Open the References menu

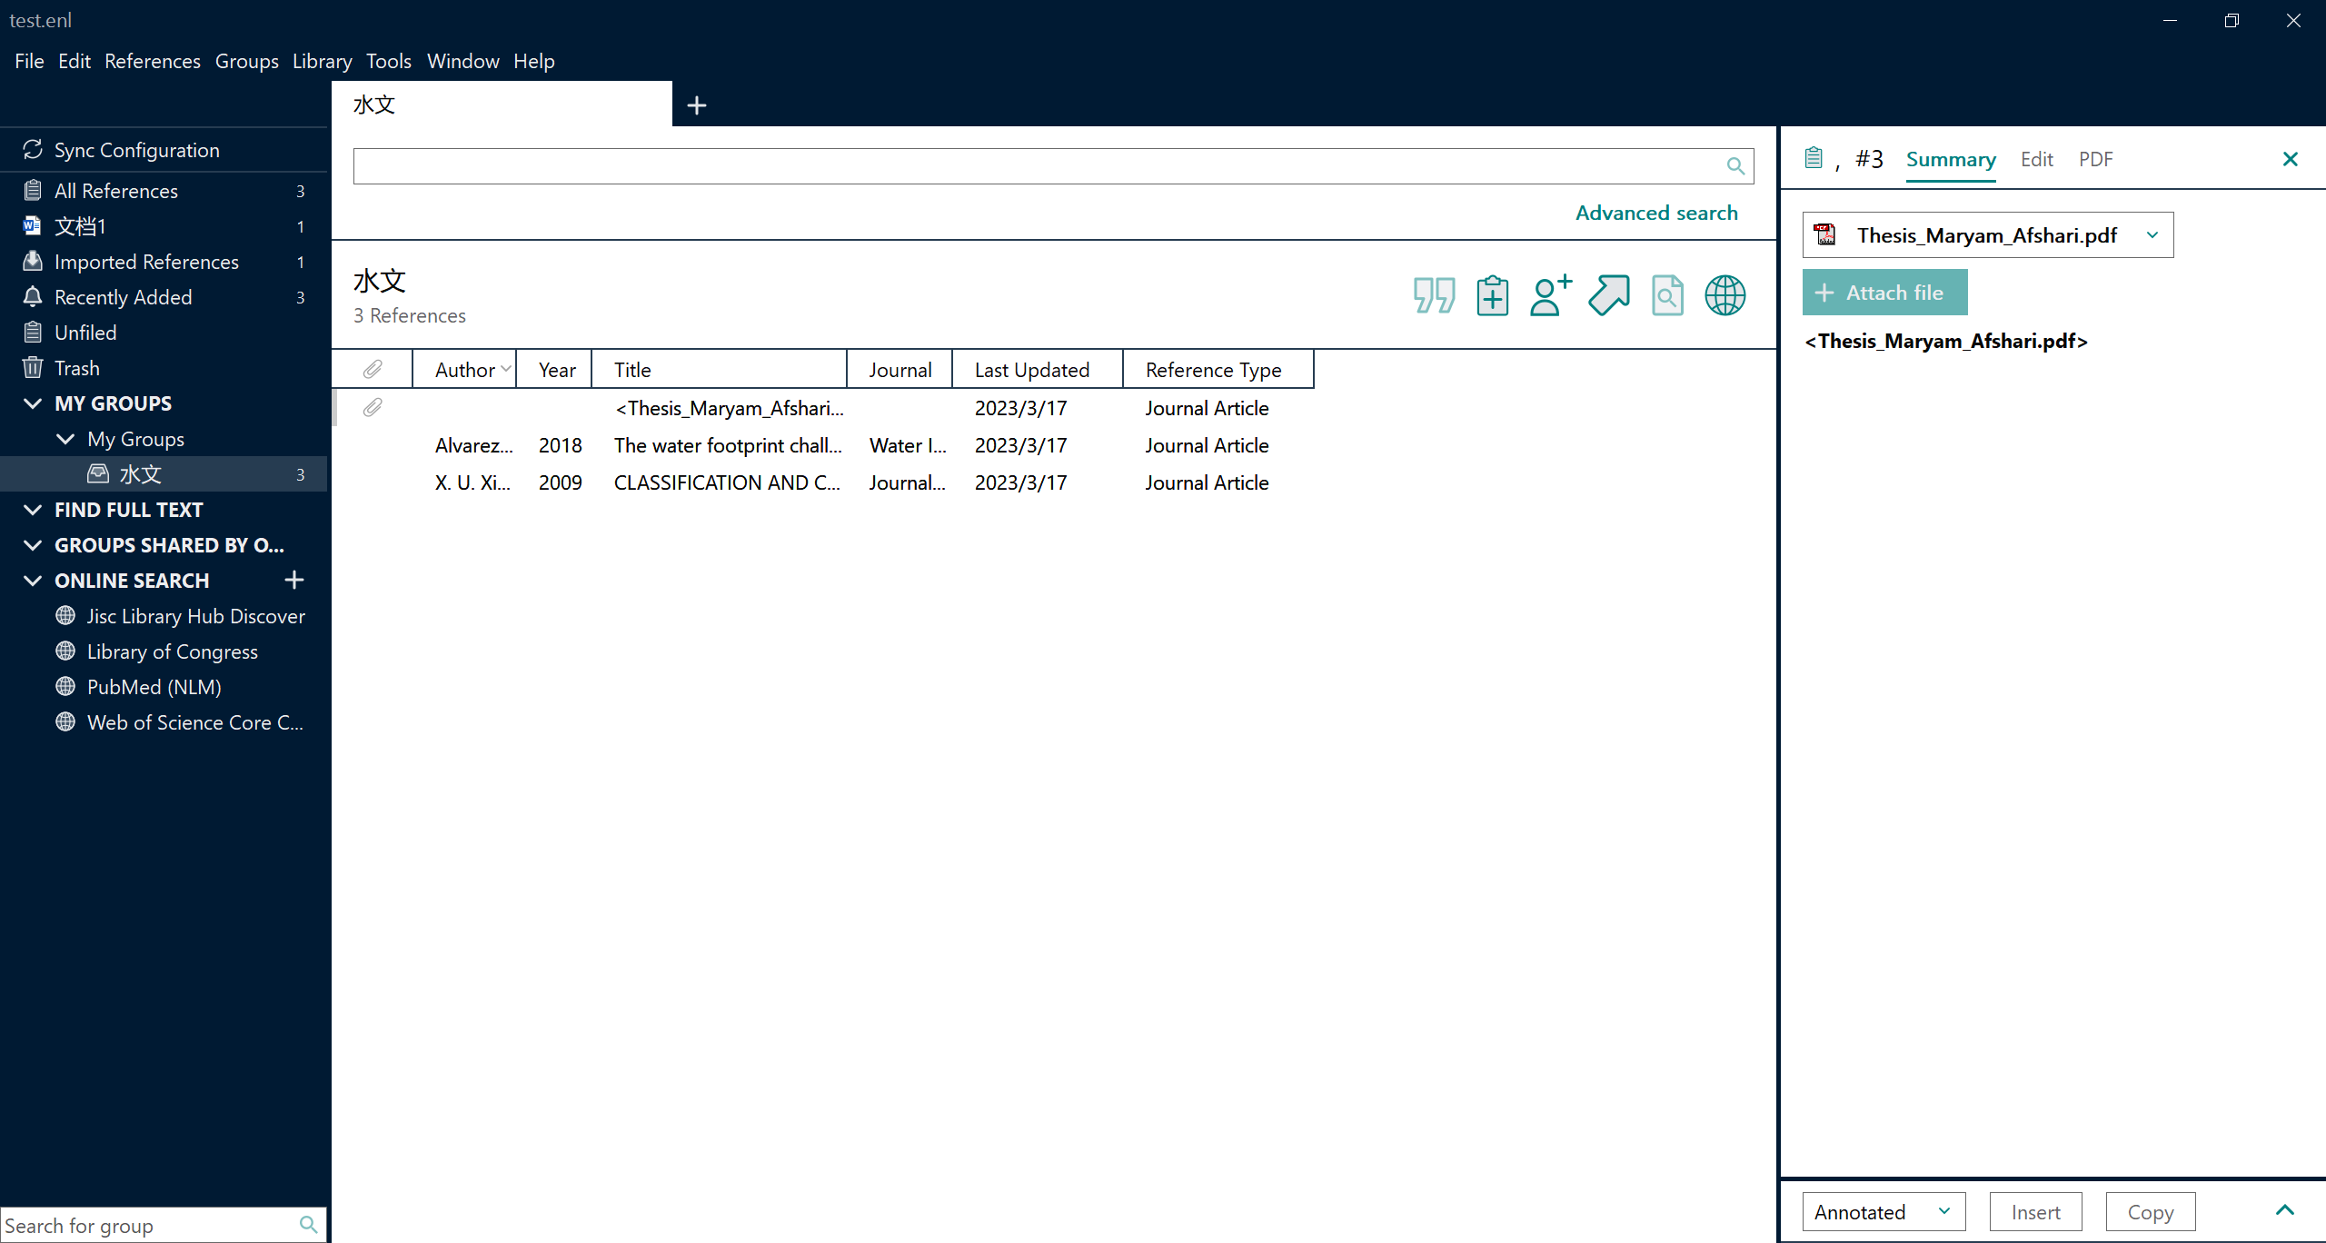click(153, 61)
